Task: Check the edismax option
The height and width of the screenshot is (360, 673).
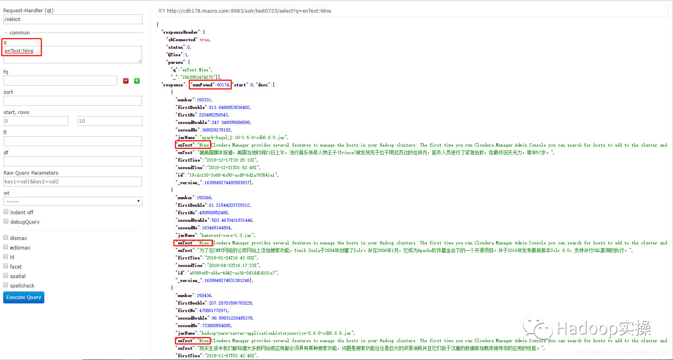Action: tap(6, 247)
